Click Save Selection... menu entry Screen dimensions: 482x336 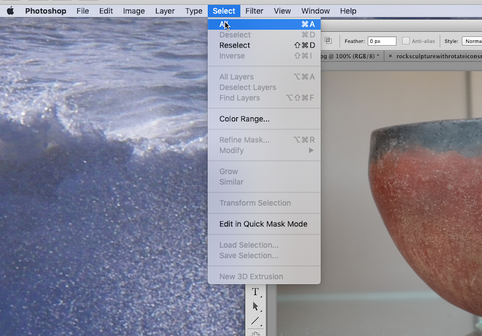(264, 255)
